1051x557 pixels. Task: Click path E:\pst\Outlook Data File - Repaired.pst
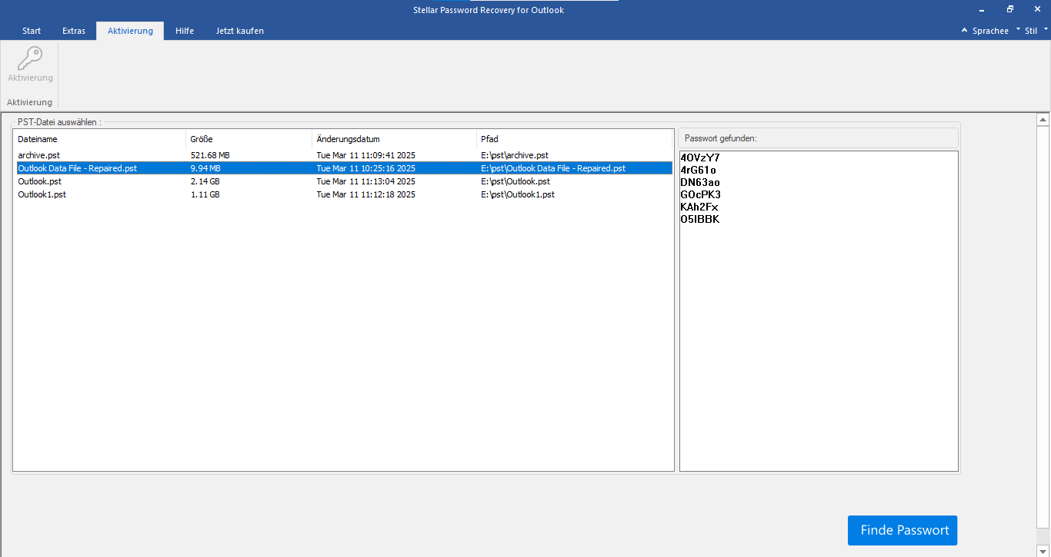[x=553, y=168]
